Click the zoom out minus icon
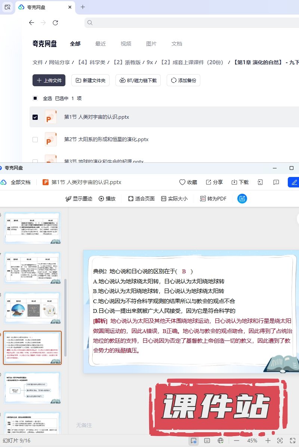The image size is (299, 448). [x=236, y=441]
